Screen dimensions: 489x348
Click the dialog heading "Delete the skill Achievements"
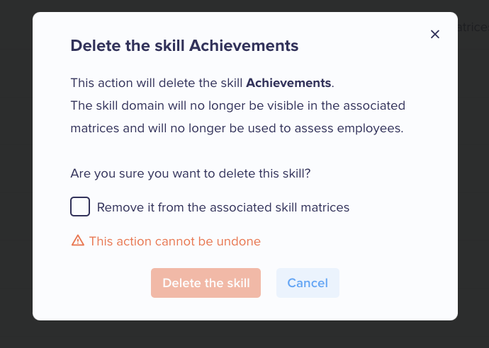coord(184,46)
